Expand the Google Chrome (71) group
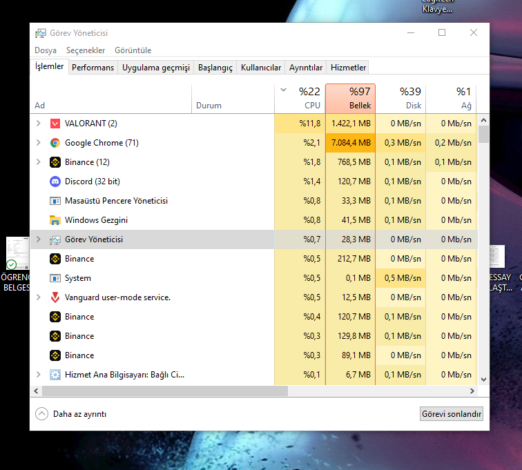 tap(38, 142)
